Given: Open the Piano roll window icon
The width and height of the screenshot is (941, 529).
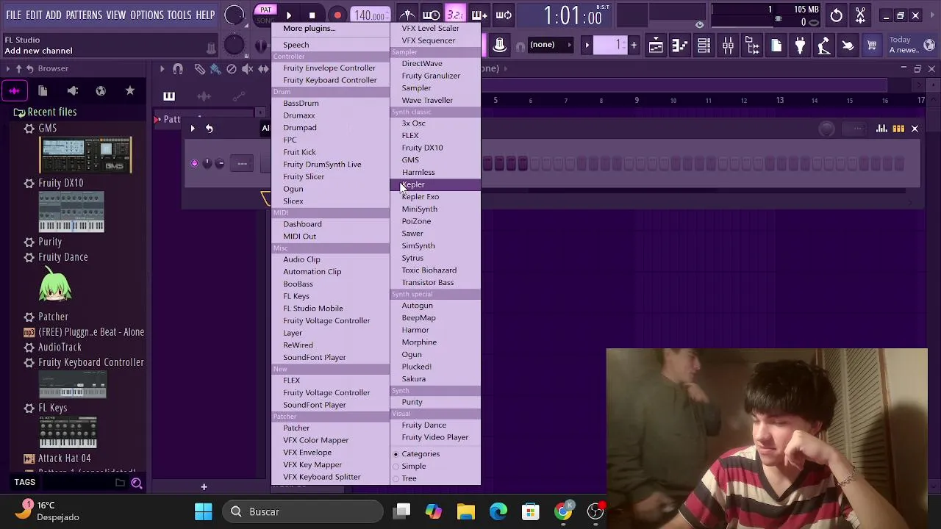Looking at the screenshot, I should tap(680, 46).
